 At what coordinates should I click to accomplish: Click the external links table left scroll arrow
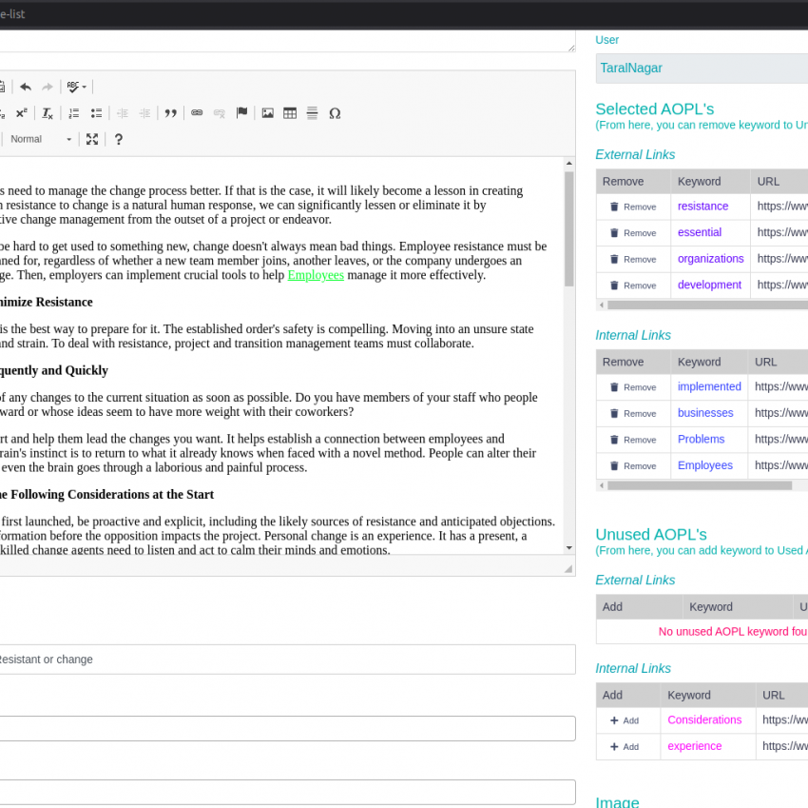point(602,305)
